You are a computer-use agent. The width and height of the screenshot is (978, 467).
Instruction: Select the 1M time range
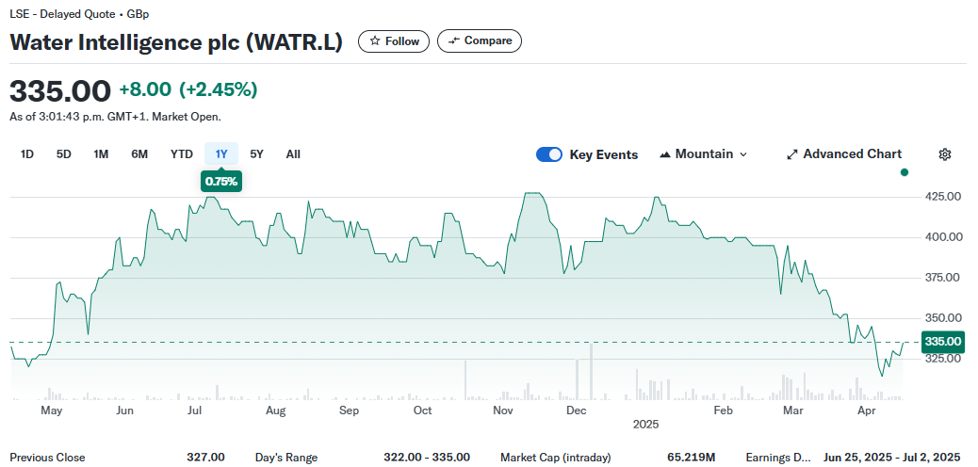pyautogui.click(x=101, y=154)
